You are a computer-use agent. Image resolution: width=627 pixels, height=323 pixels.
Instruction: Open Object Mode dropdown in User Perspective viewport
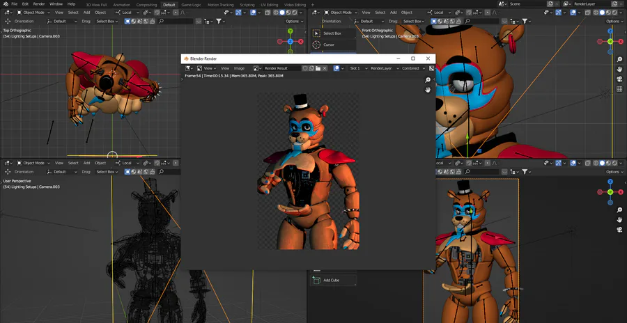click(x=33, y=163)
